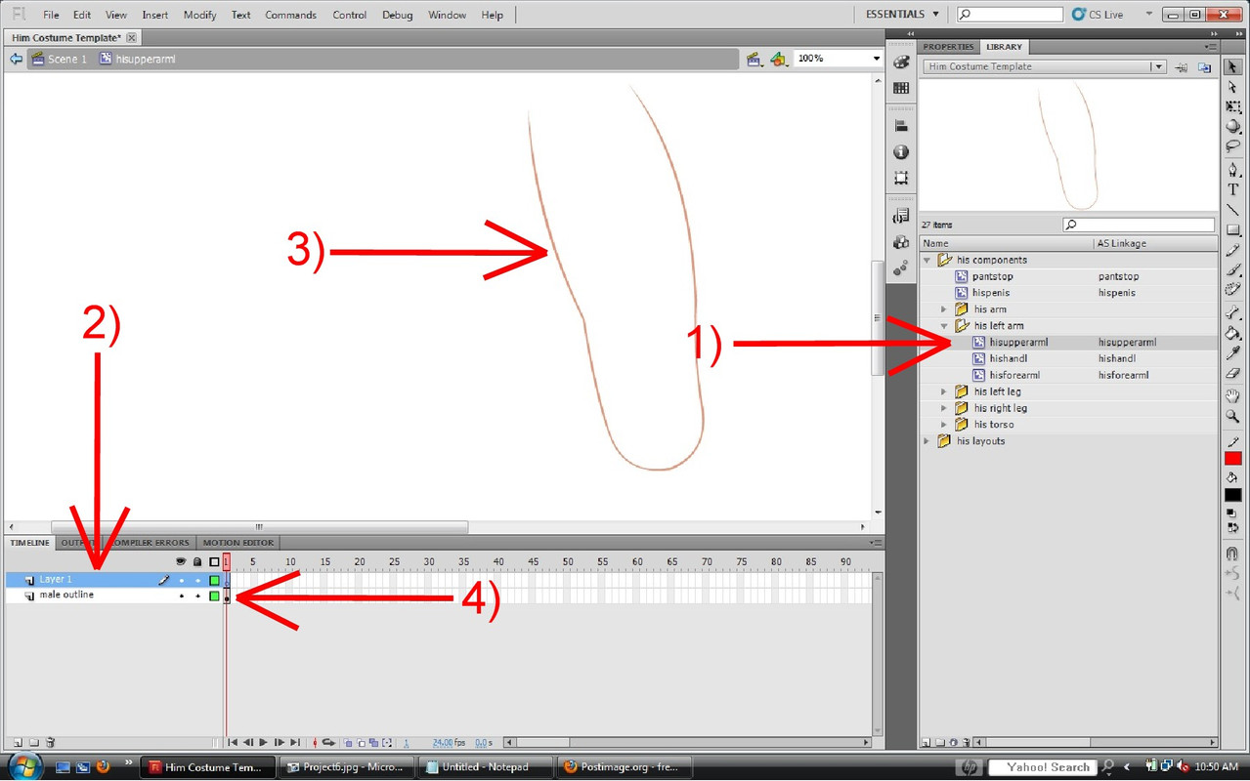1250x781 pixels.
Task: Click the back arrow in edit bar
Action: pyautogui.click(x=16, y=59)
